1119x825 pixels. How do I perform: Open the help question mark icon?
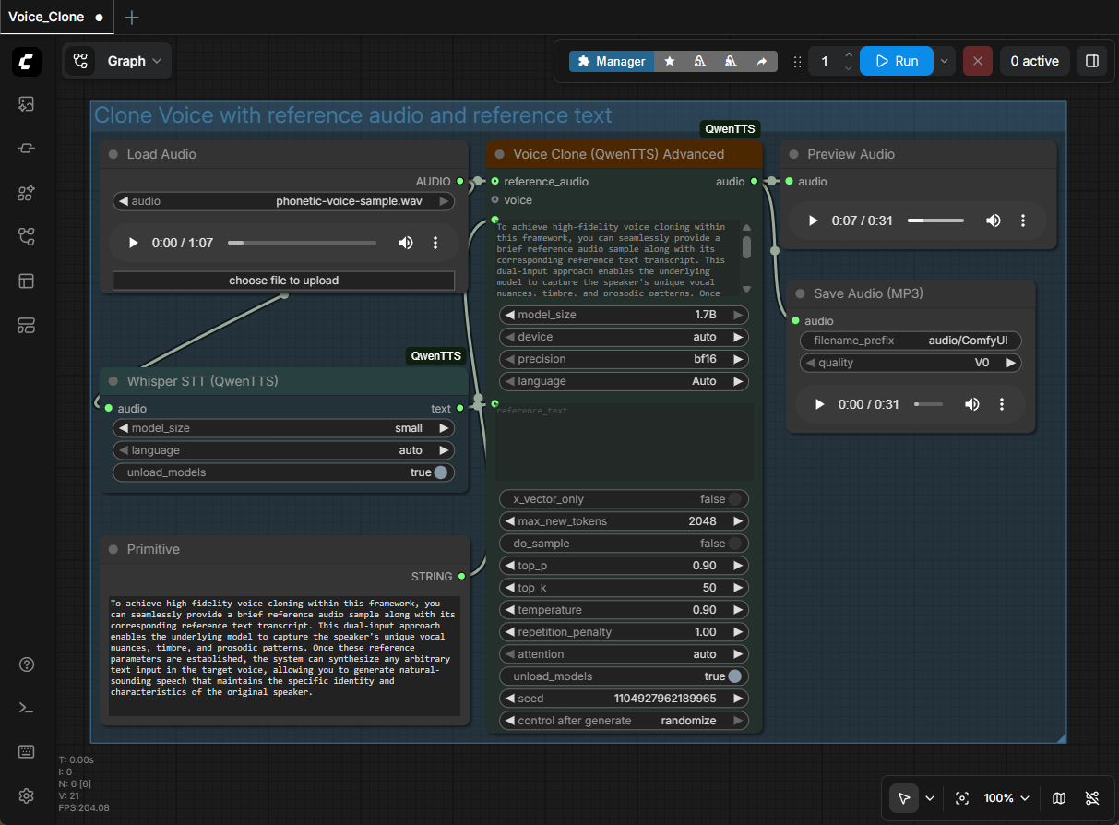click(27, 664)
